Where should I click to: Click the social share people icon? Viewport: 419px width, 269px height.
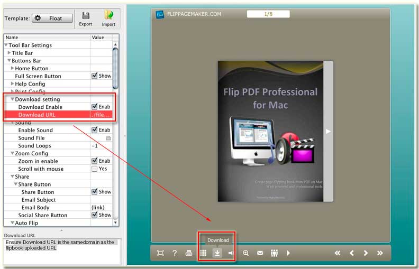(274, 253)
